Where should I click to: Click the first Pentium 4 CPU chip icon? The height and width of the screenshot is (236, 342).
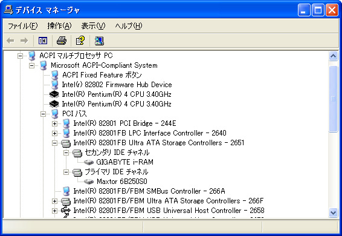pyautogui.click(x=54, y=94)
